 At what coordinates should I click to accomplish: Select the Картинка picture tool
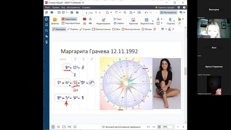(133, 21)
